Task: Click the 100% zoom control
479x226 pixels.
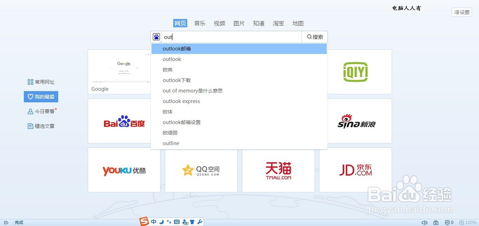Action: (468, 223)
